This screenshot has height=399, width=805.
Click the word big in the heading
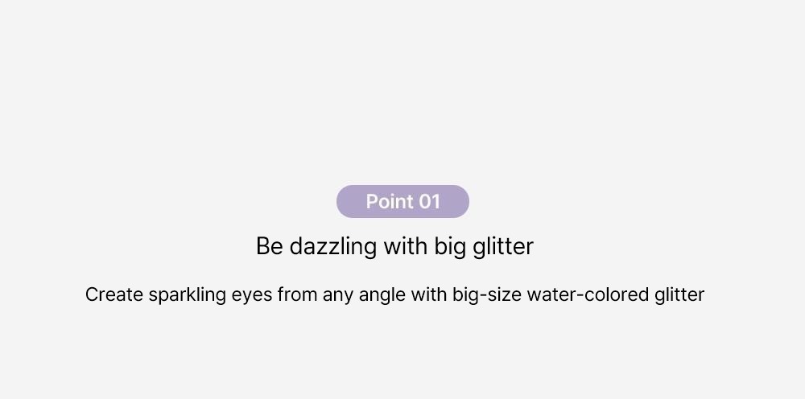click(450, 247)
